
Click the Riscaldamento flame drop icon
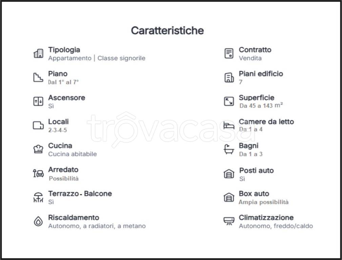pos(38,221)
